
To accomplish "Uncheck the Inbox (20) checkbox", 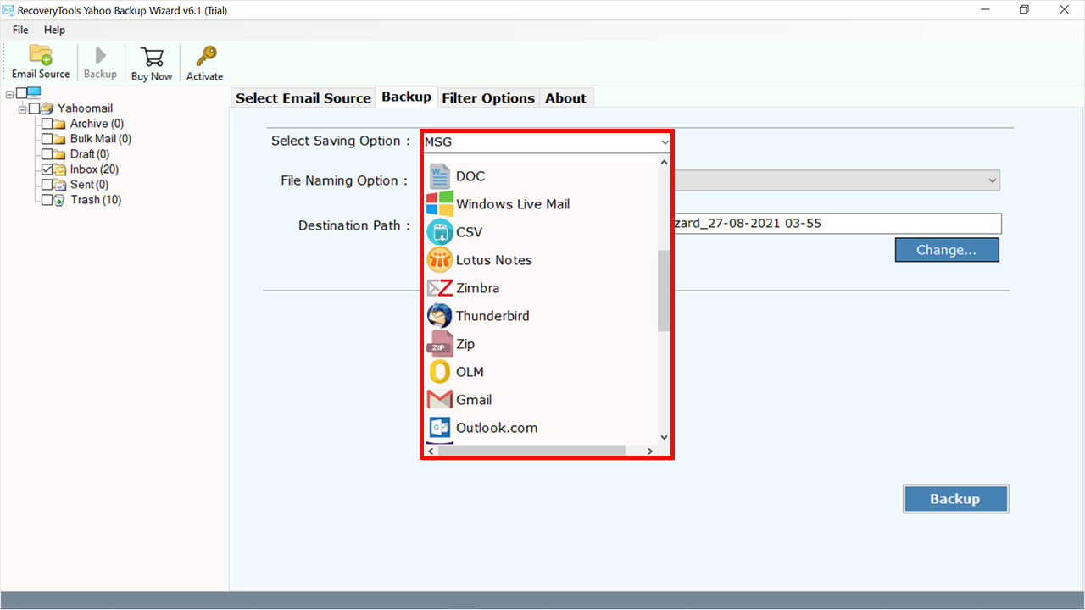I will (x=47, y=169).
